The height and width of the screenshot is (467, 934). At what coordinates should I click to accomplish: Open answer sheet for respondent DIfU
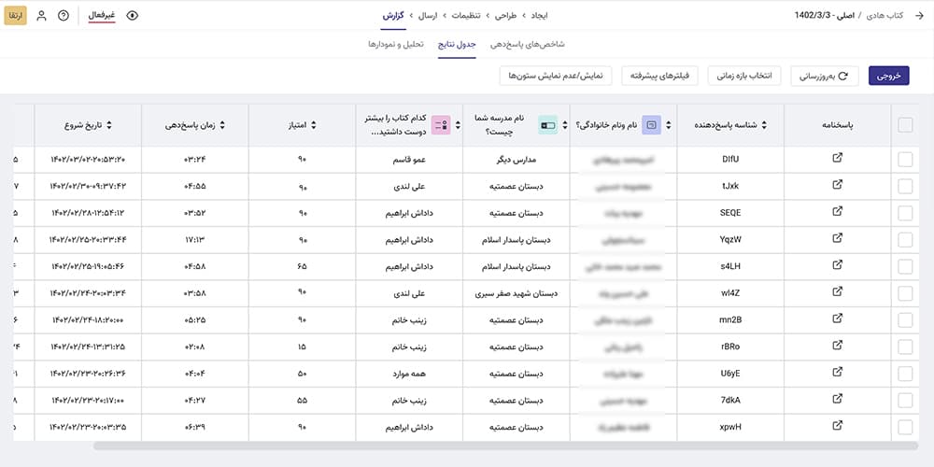coord(837,159)
